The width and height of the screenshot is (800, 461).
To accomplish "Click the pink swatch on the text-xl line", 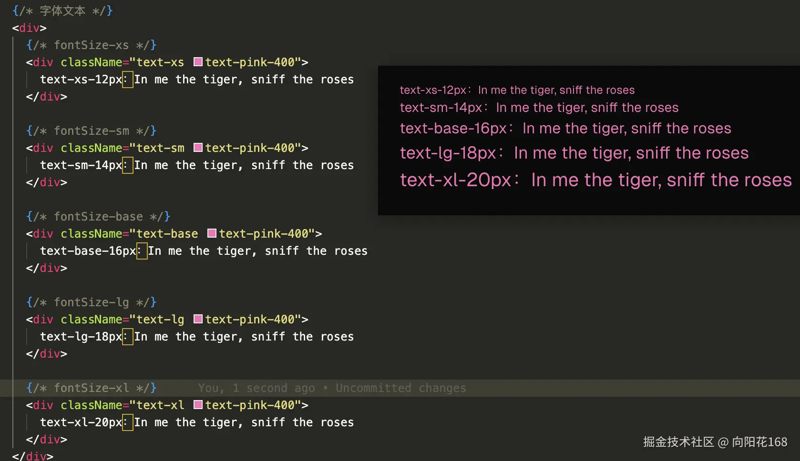I will point(198,405).
